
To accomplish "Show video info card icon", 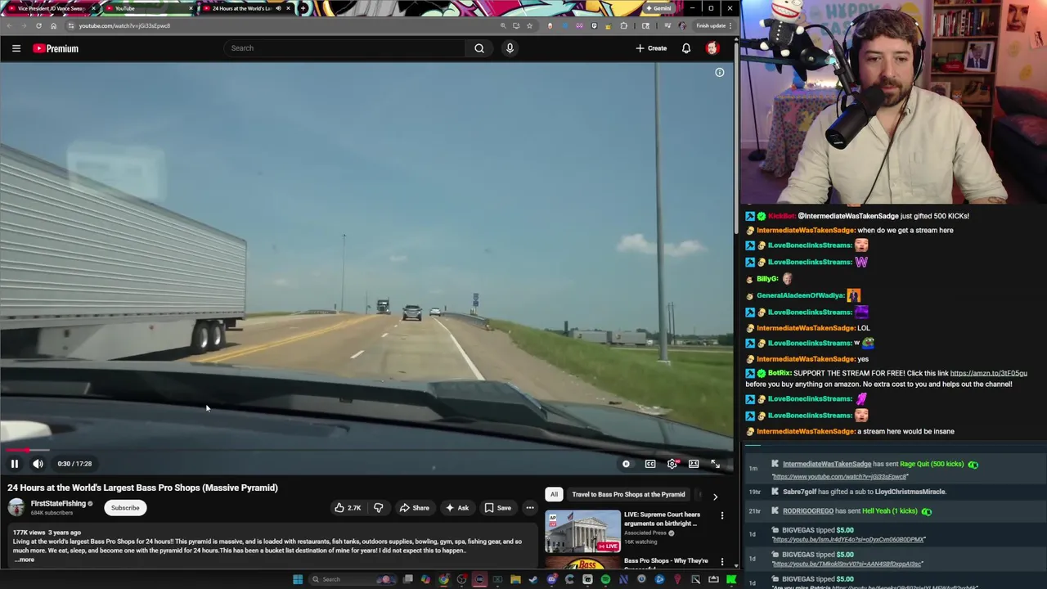I will pyautogui.click(x=720, y=73).
